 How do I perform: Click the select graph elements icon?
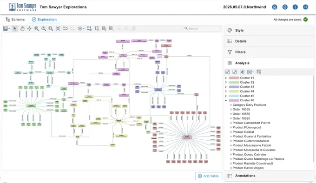point(97,29)
